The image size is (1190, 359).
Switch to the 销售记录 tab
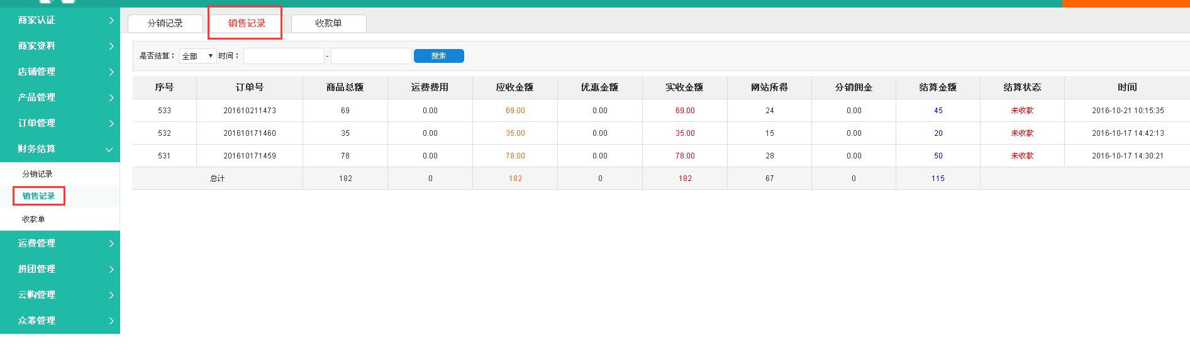coord(247,23)
